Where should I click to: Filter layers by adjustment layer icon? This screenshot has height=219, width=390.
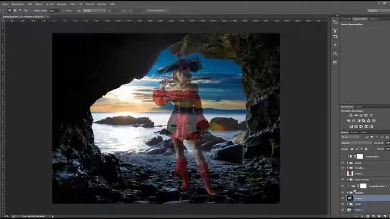pyautogui.click(x=372, y=137)
